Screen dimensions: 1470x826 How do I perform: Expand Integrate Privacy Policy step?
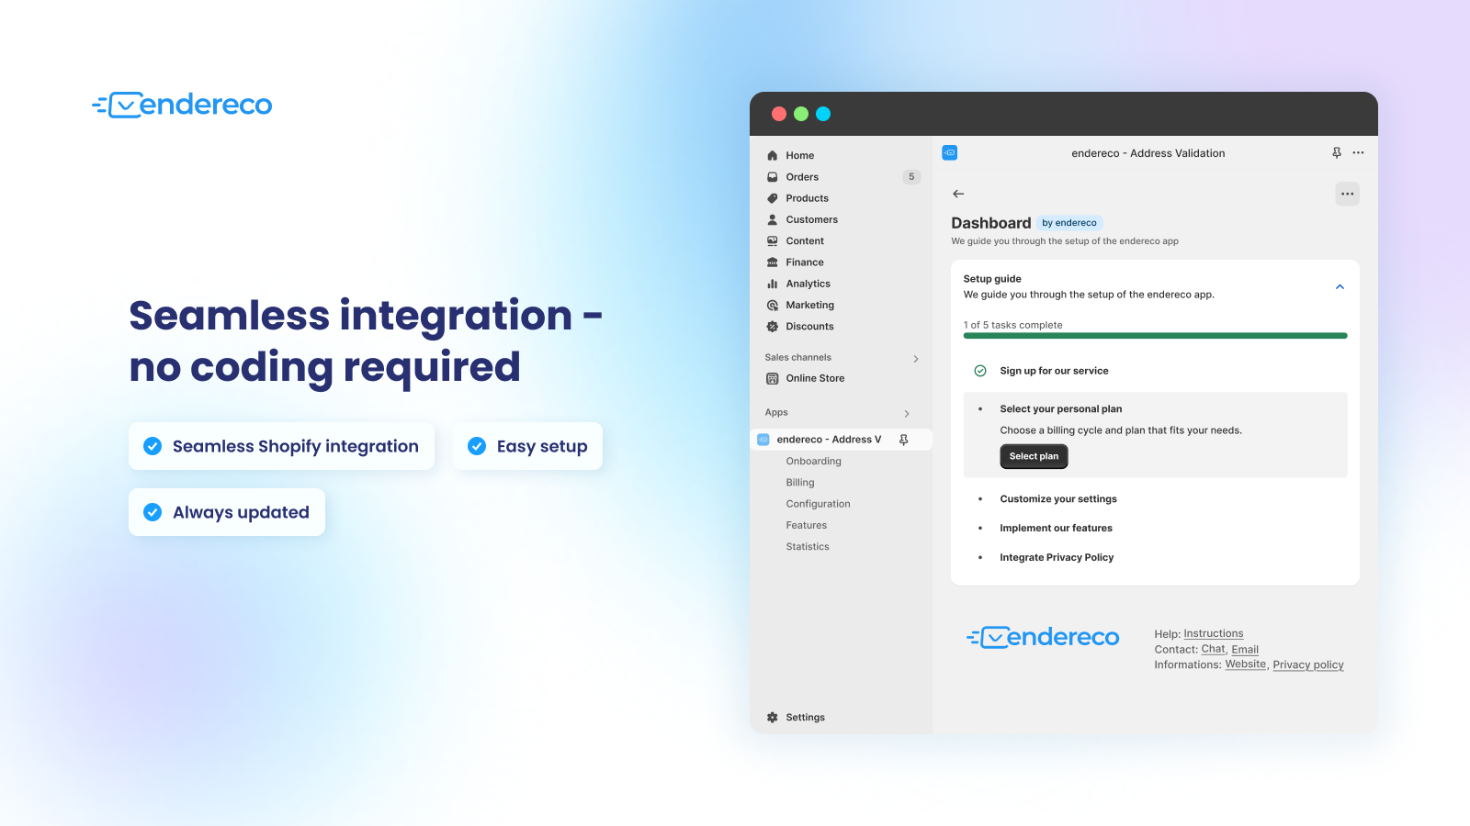coord(1057,558)
